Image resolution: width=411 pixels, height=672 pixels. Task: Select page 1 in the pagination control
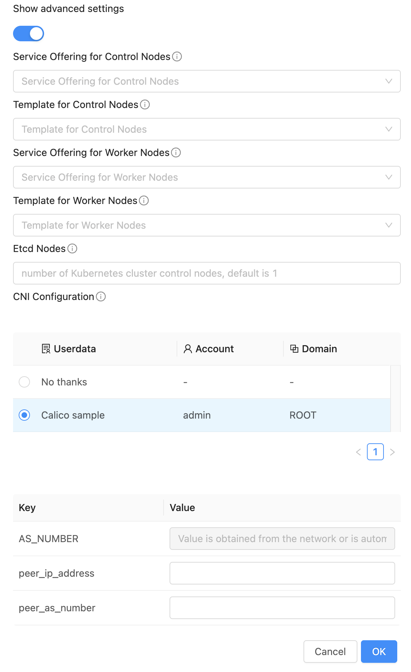tap(376, 452)
